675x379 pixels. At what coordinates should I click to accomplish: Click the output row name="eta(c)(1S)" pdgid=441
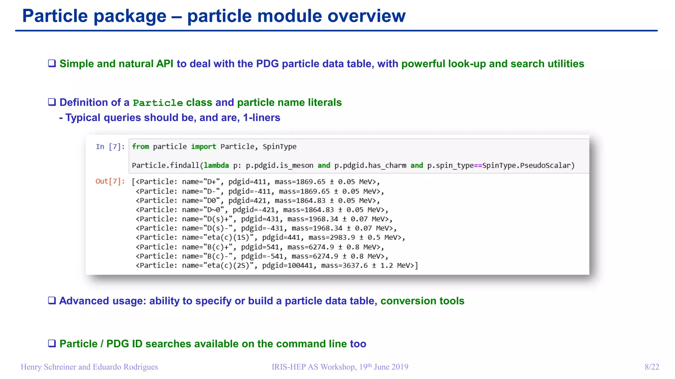(x=270, y=238)
